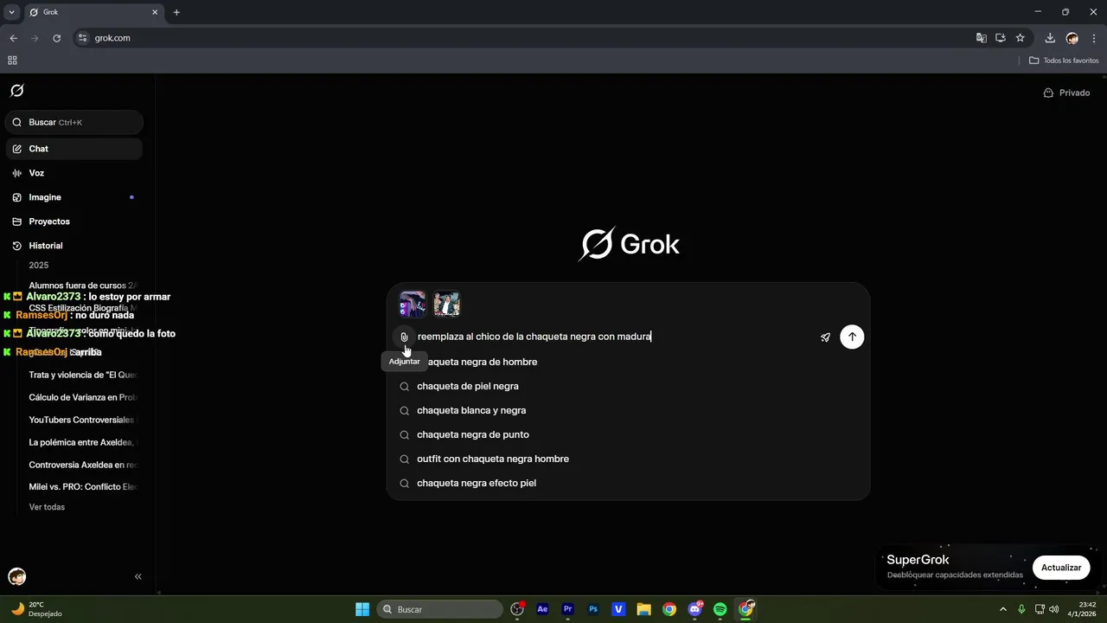The image size is (1107, 623).
Task: Click the taskbar Buscar search box
Action: (439, 609)
